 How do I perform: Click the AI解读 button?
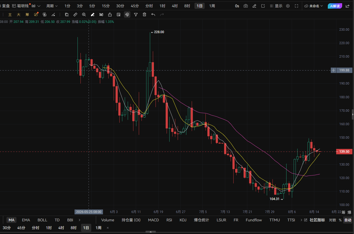click(x=335, y=6)
